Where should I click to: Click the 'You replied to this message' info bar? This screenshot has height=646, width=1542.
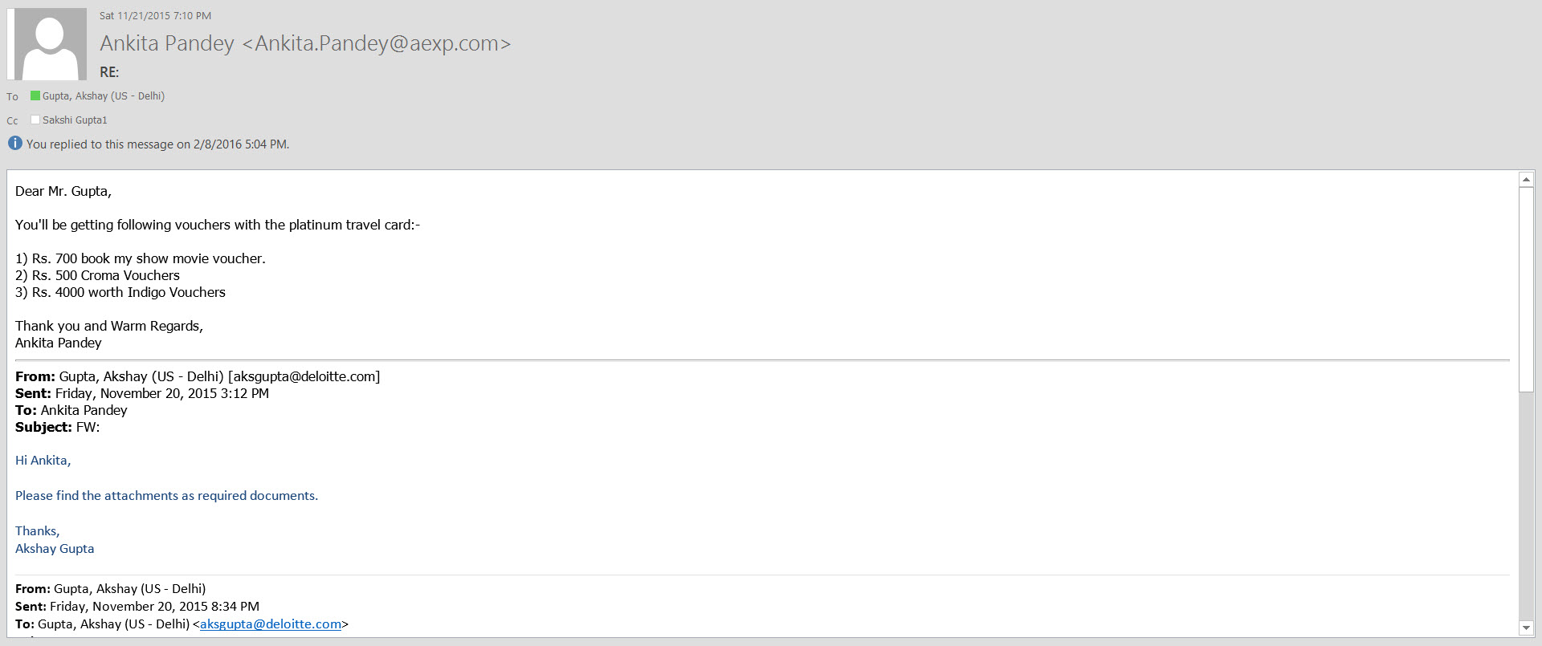[x=157, y=144]
